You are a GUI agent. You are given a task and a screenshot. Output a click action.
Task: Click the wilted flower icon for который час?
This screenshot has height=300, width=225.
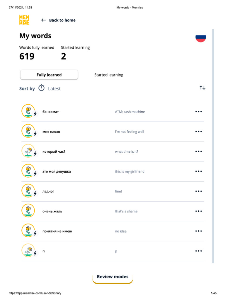28,151
